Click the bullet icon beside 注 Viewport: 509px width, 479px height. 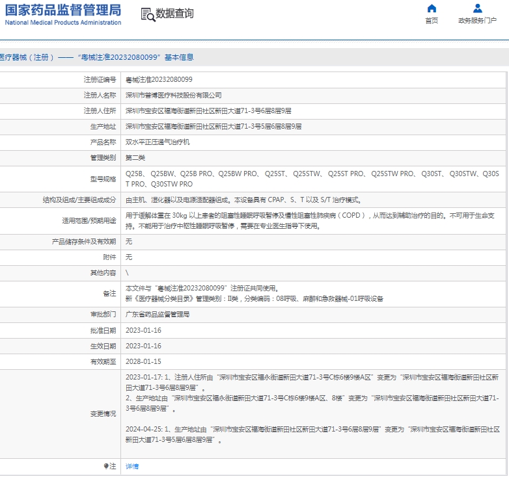pyautogui.click(x=106, y=466)
